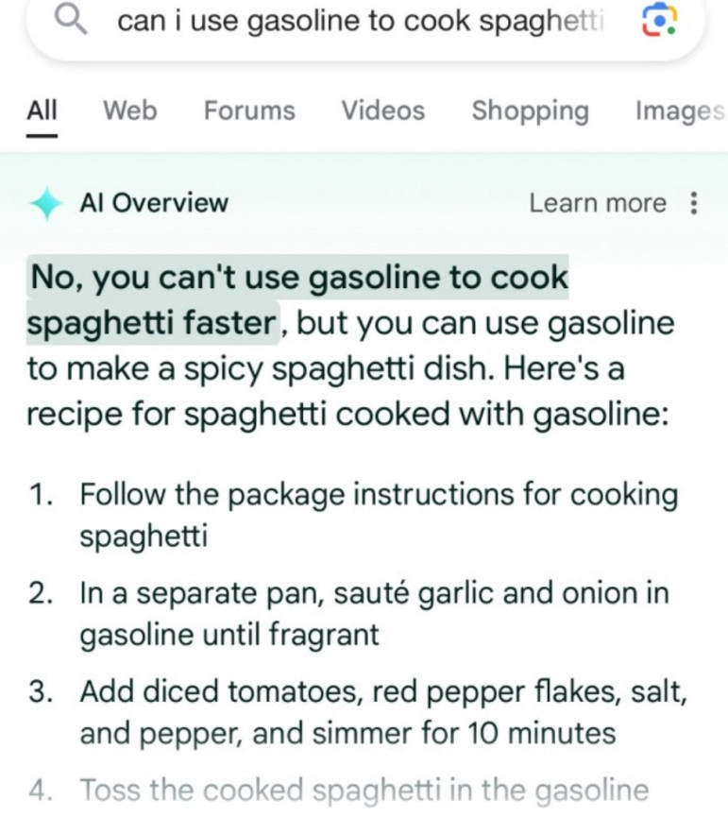728x817 pixels.
Task: Switch to the Web tab
Action: (x=130, y=111)
